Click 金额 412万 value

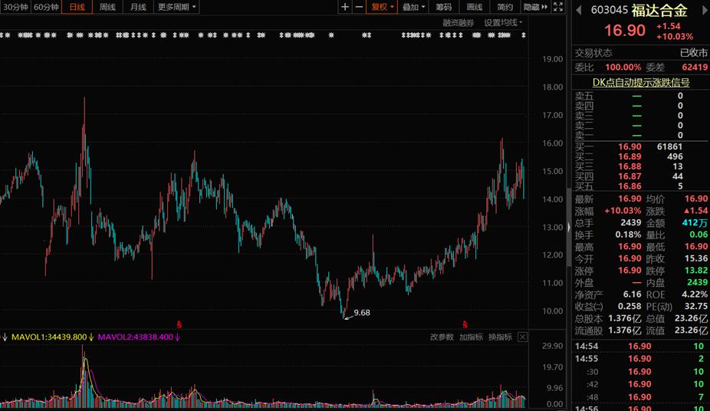click(695, 222)
